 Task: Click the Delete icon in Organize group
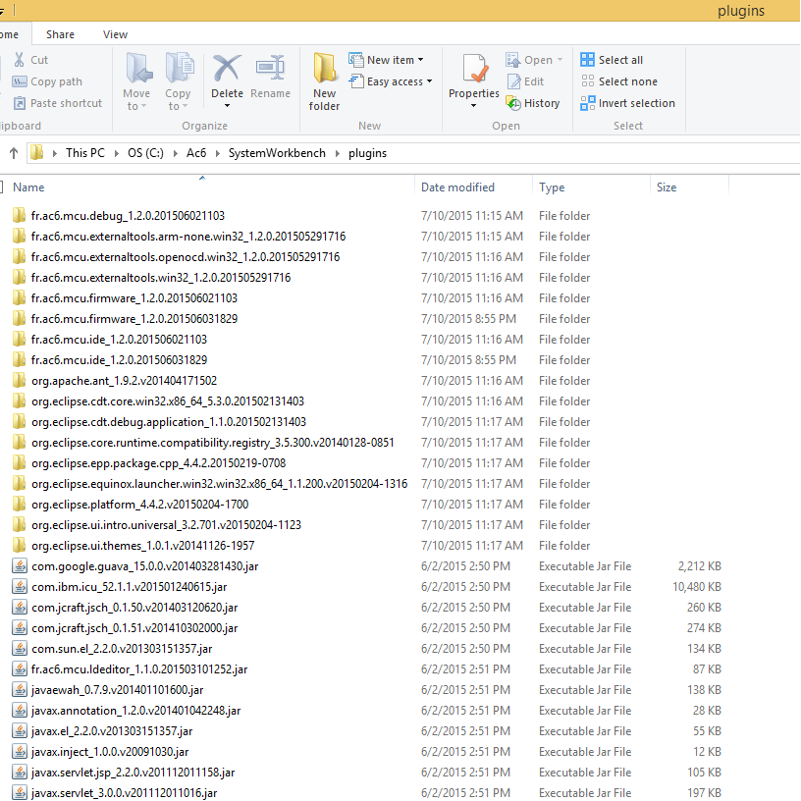(227, 69)
